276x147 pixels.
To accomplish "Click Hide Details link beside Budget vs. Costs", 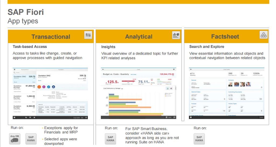I will click(x=133, y=74).
